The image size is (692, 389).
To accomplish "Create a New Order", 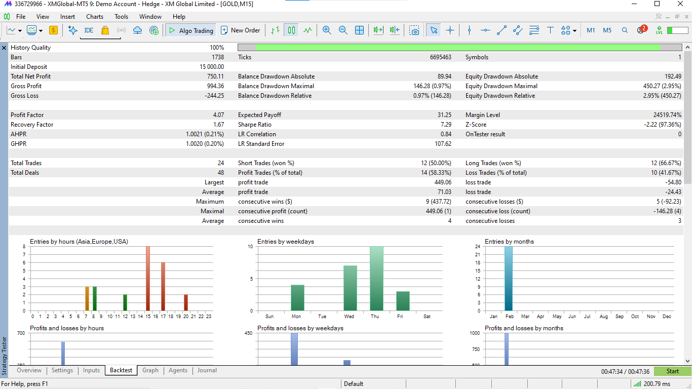I will tap(241, 30).
